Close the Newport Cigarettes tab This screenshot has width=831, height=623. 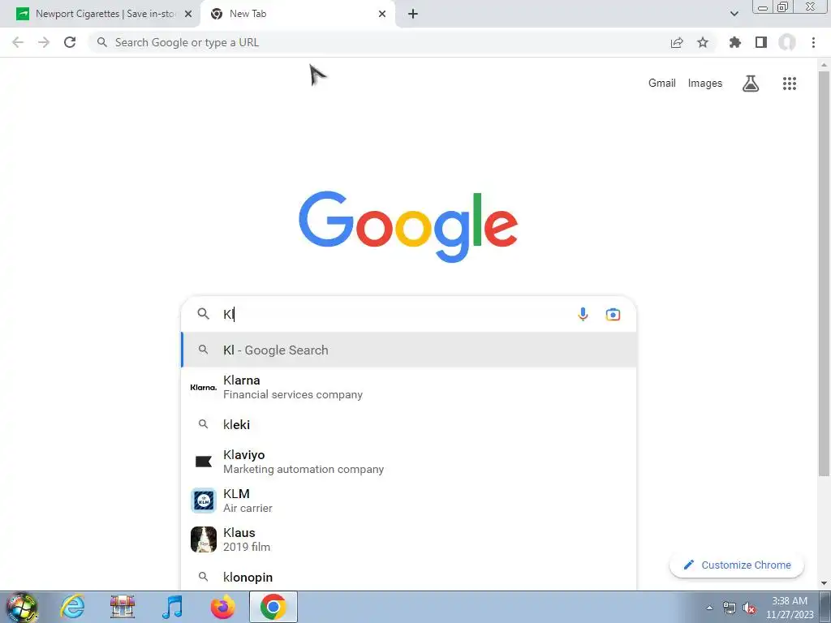click(x=188, y=14)
